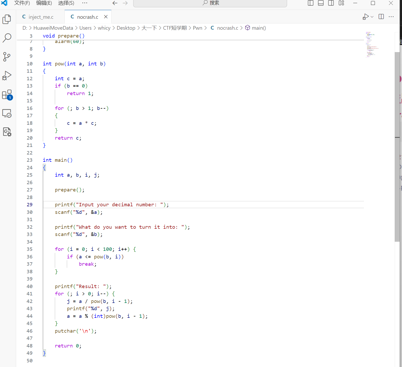Click the code minimap preview
Screen dimensions: 402x367
tap(372, 45)
